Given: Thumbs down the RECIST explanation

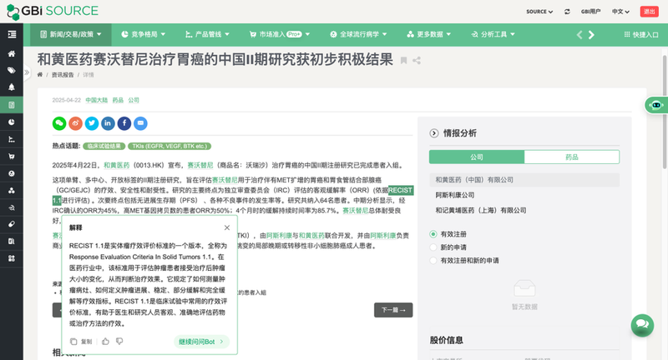Looking at the screenshot, I should [x=119, y=341].
